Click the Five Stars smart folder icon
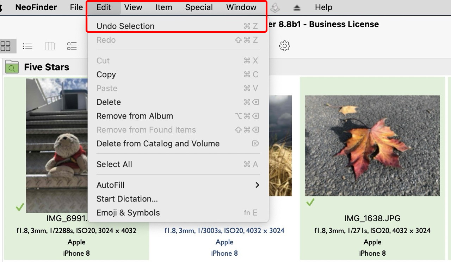The image size is (451, 262). [12, 67]
